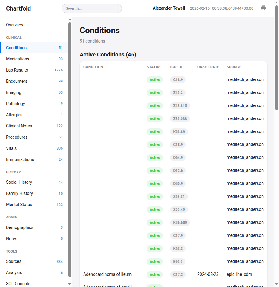The image size is (279, 287).
Task: Open the Chartfold home via the logo
Action: pyautogui.click(x=18, y=8)
